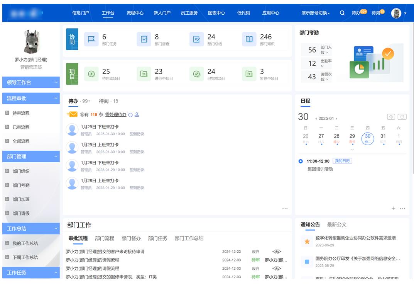Open 请假次数 43 attendance stat
The height and width of the screenshot is (284, 414).
pos(316,77)
